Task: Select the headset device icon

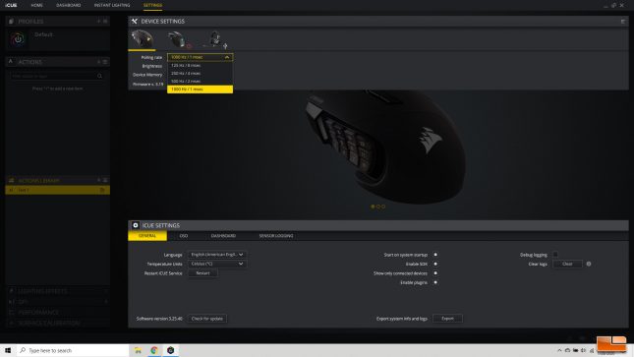Action: pos(214,39)
